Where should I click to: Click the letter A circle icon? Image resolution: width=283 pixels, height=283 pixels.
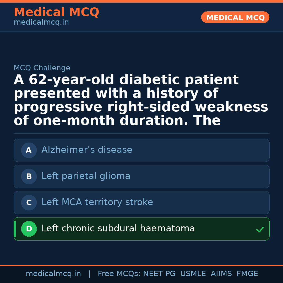tap(29, 150)
